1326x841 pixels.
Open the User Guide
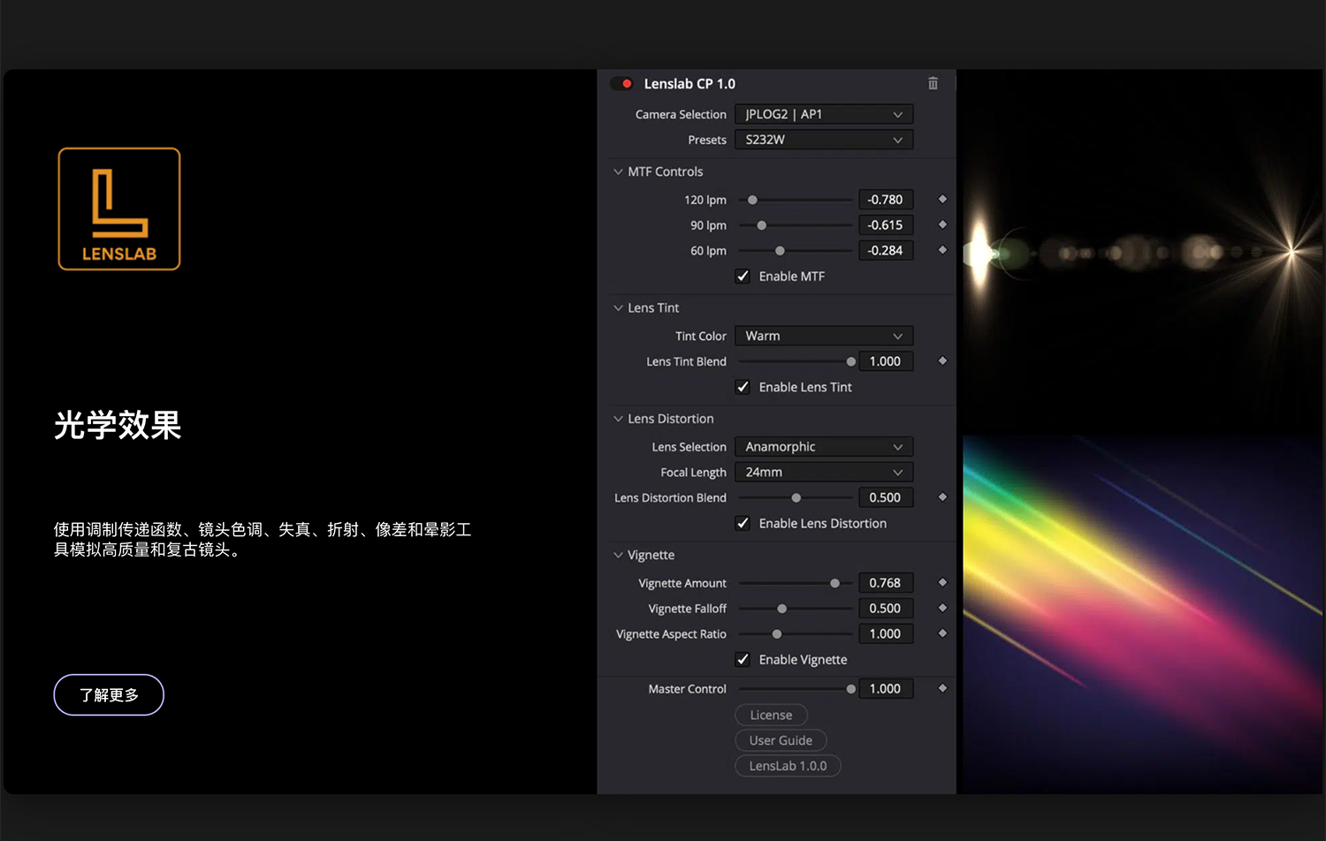[x=781, y=739]
